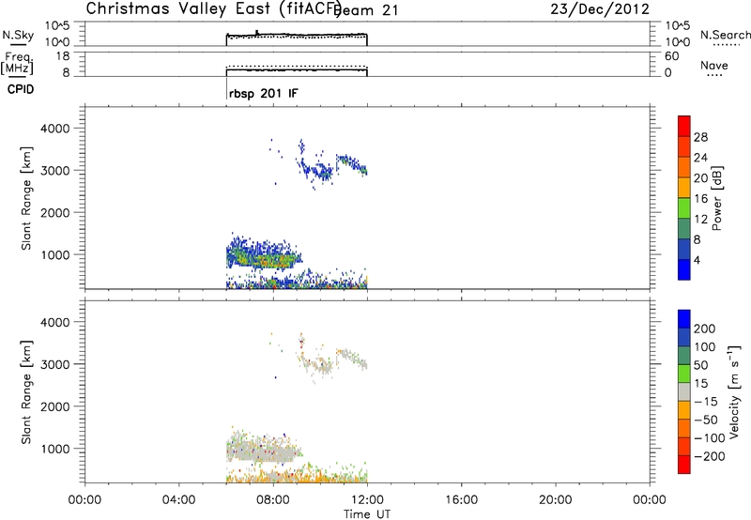This screenshot has height=520, width=751.
Task: Select the "N.Sky" axis label
Action: 18,35
